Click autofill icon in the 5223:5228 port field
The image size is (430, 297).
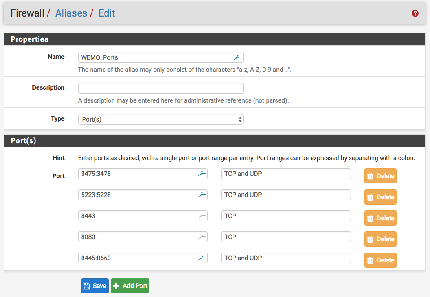coord(202,195)
